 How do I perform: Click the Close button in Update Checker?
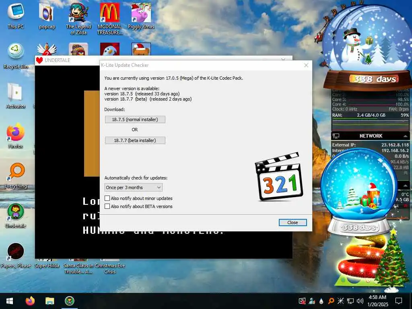point(293,222)
